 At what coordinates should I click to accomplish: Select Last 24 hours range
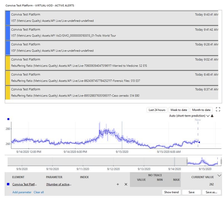point(157,110)
